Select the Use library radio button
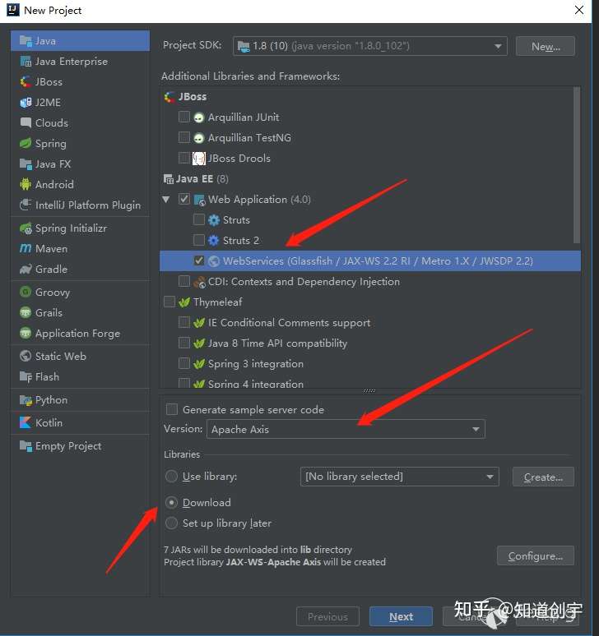Image resolution: width=599 pixels, height=636 pixels. click(171, 477)
